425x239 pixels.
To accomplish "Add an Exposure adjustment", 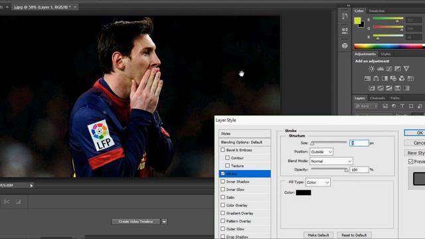I will click(398, 68).
